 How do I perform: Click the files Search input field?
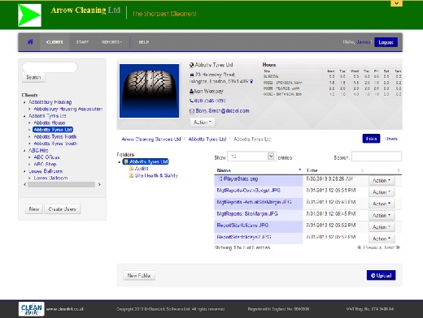377,157
